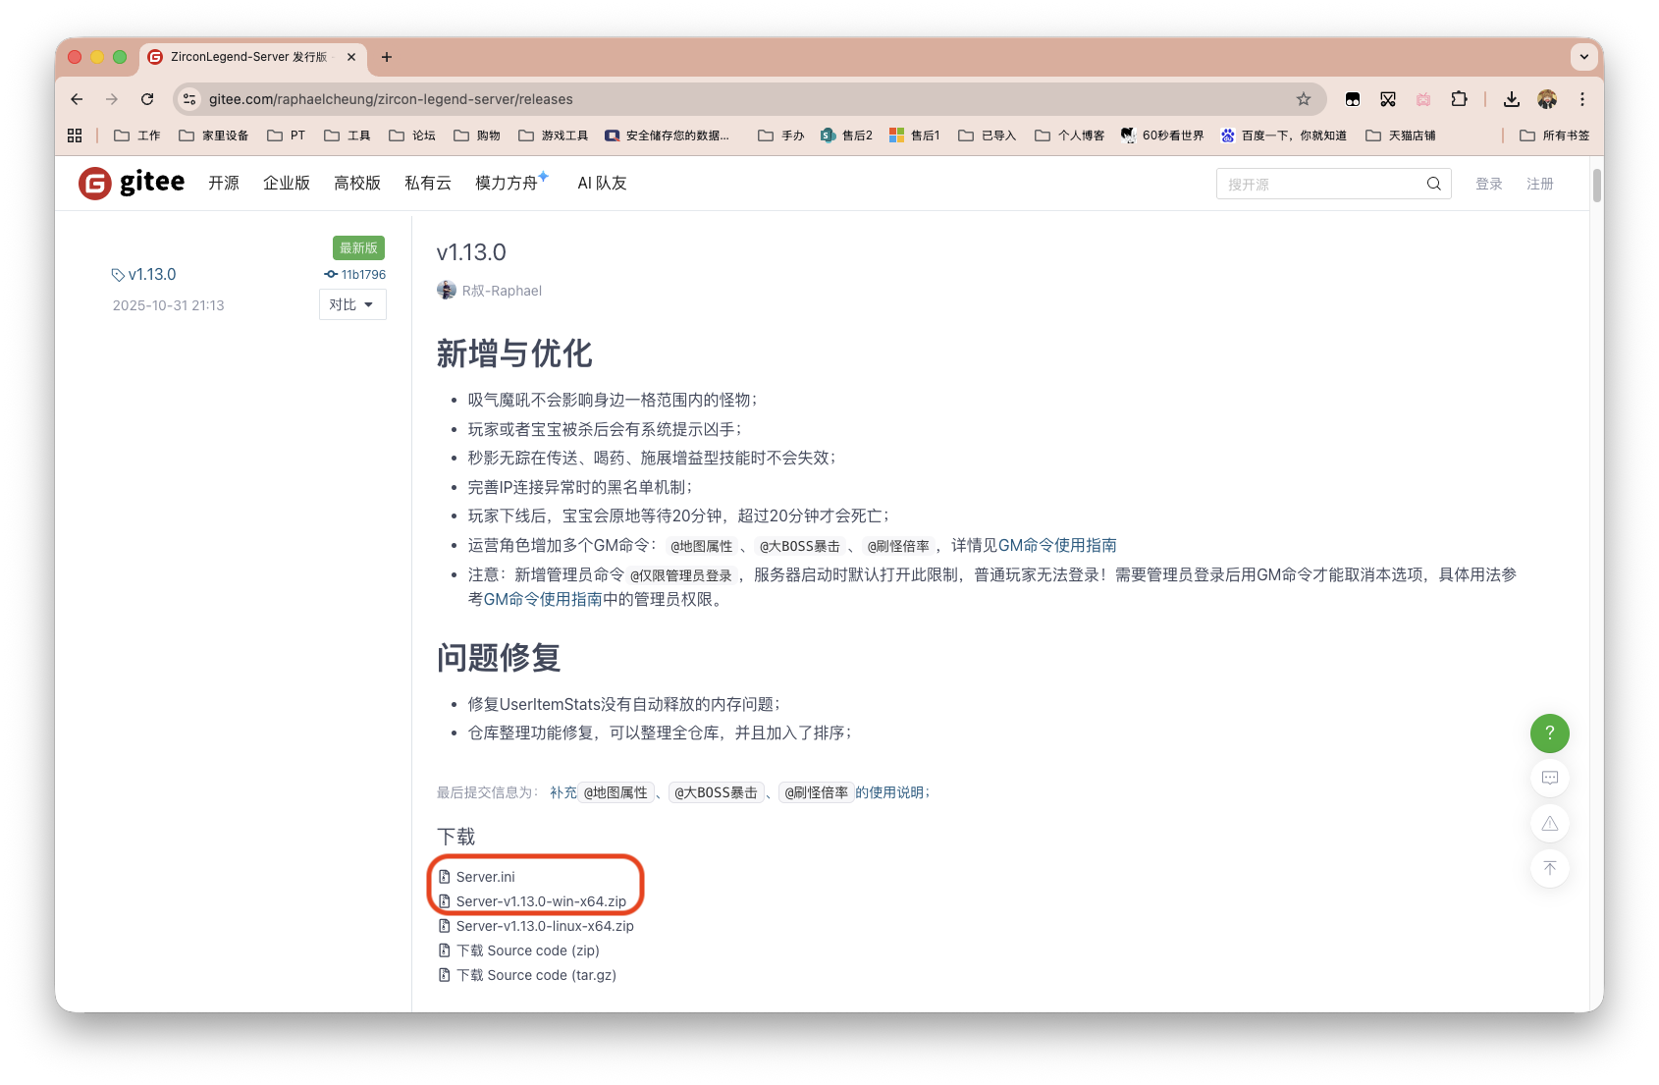Click the back-to-top arrow icon

1549,868
